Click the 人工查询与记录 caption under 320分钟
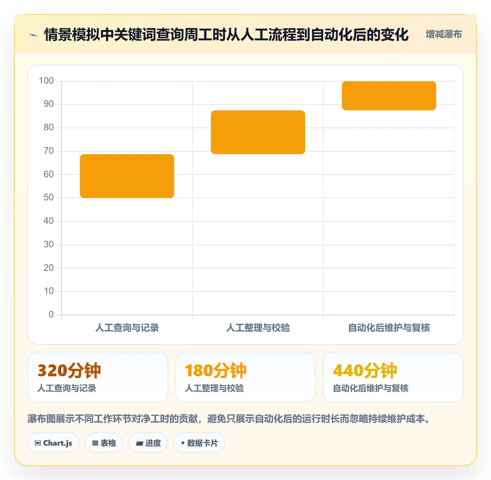The image size is (491, 480). tap(67, 388)
